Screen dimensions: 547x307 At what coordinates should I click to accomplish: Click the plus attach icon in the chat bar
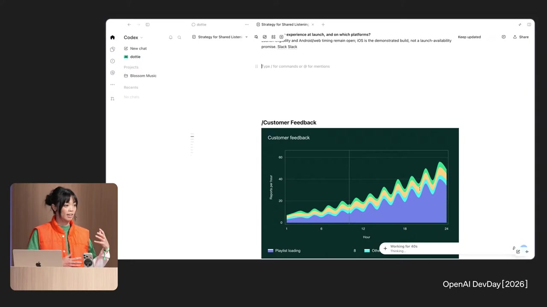tap(385, 248)
